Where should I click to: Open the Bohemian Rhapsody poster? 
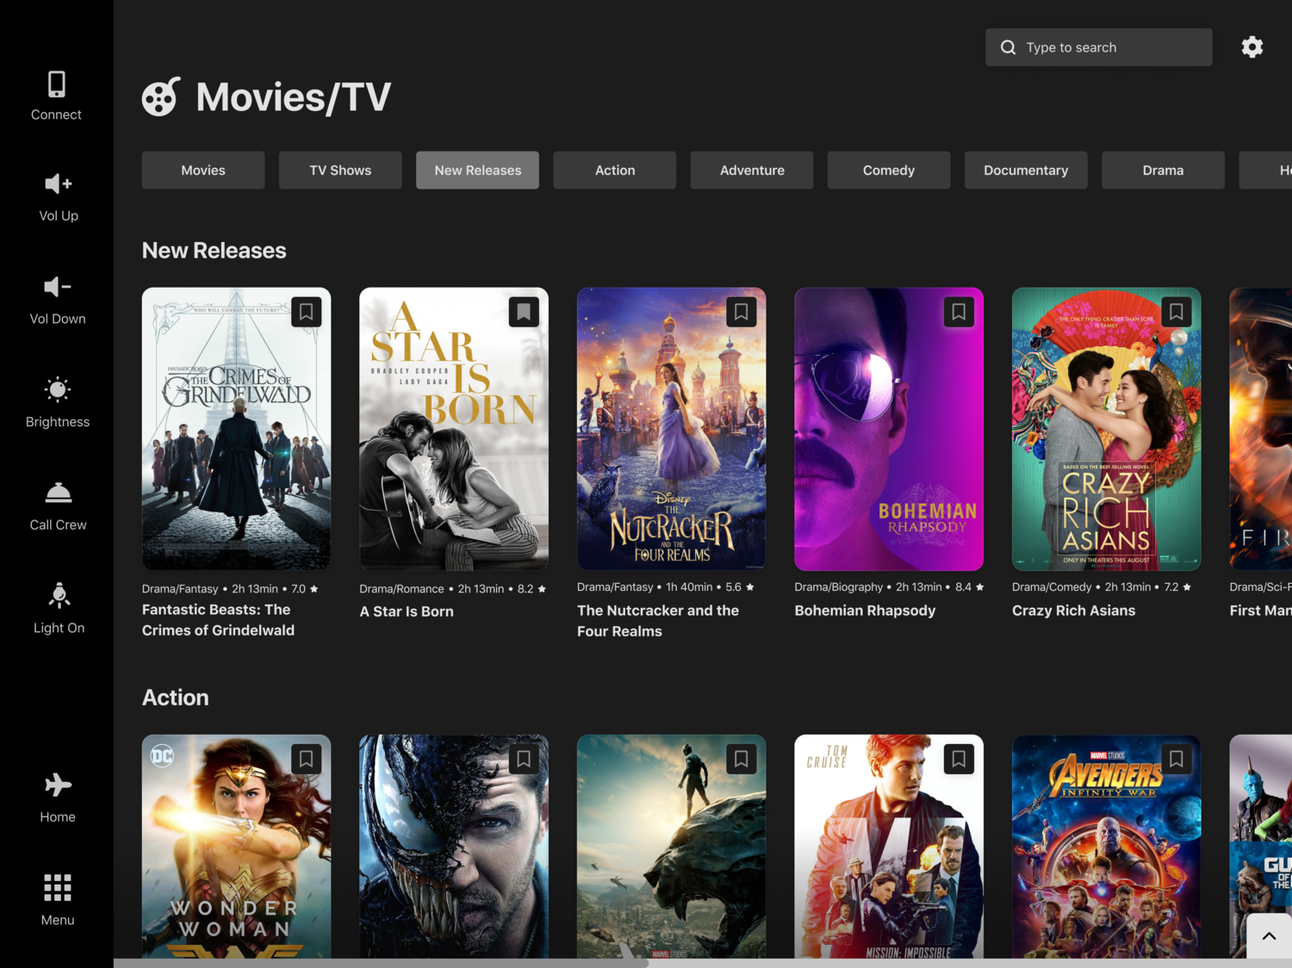[889, 429]
